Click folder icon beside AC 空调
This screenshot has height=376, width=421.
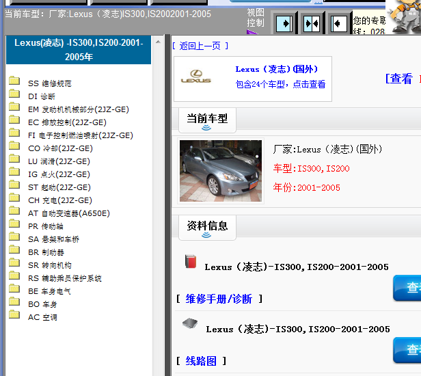pyautogui.click(x=14, y=314)
